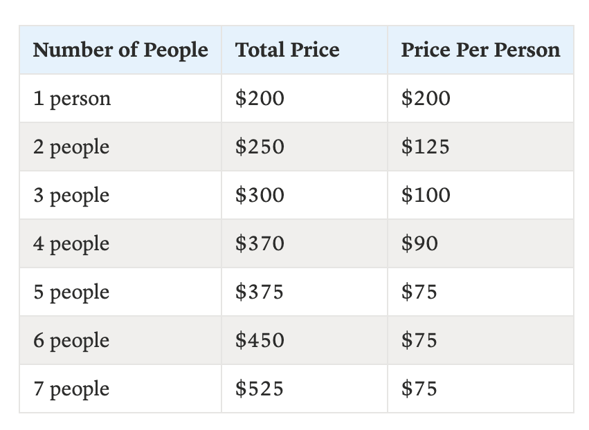Screen dimensions: 589x430
Task: Click the Price Per Person column header
Action: (x=480, y=50)
